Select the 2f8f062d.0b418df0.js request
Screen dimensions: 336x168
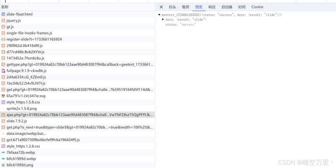tap(78, 46)
